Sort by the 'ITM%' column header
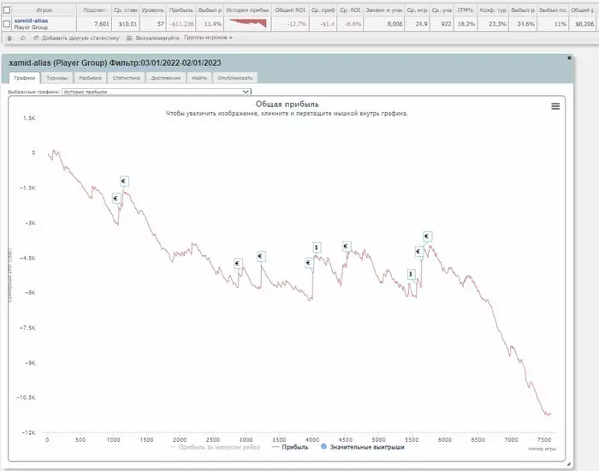 [466, 10]
